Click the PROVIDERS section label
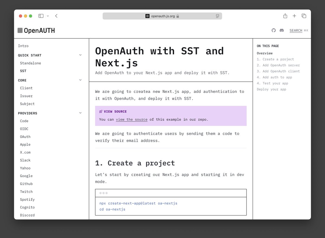Viewport: 325px width, 238px height. coord(28,113)
